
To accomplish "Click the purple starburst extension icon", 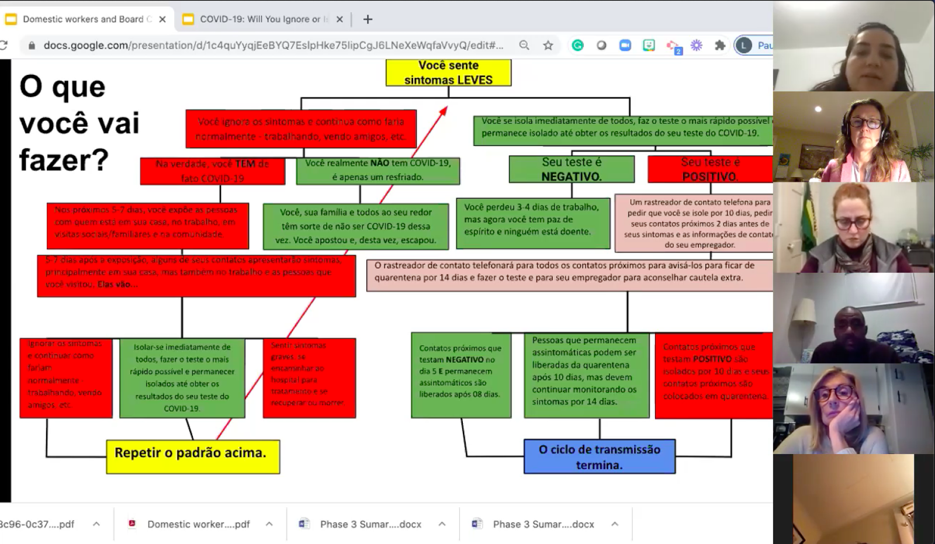I will 697,45.
